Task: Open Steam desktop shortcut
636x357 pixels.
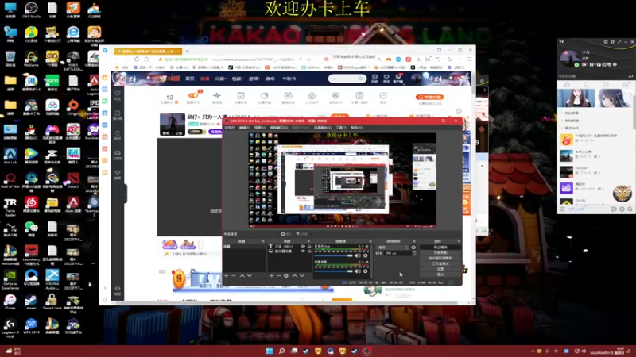Action: click(x=31, y=302)
